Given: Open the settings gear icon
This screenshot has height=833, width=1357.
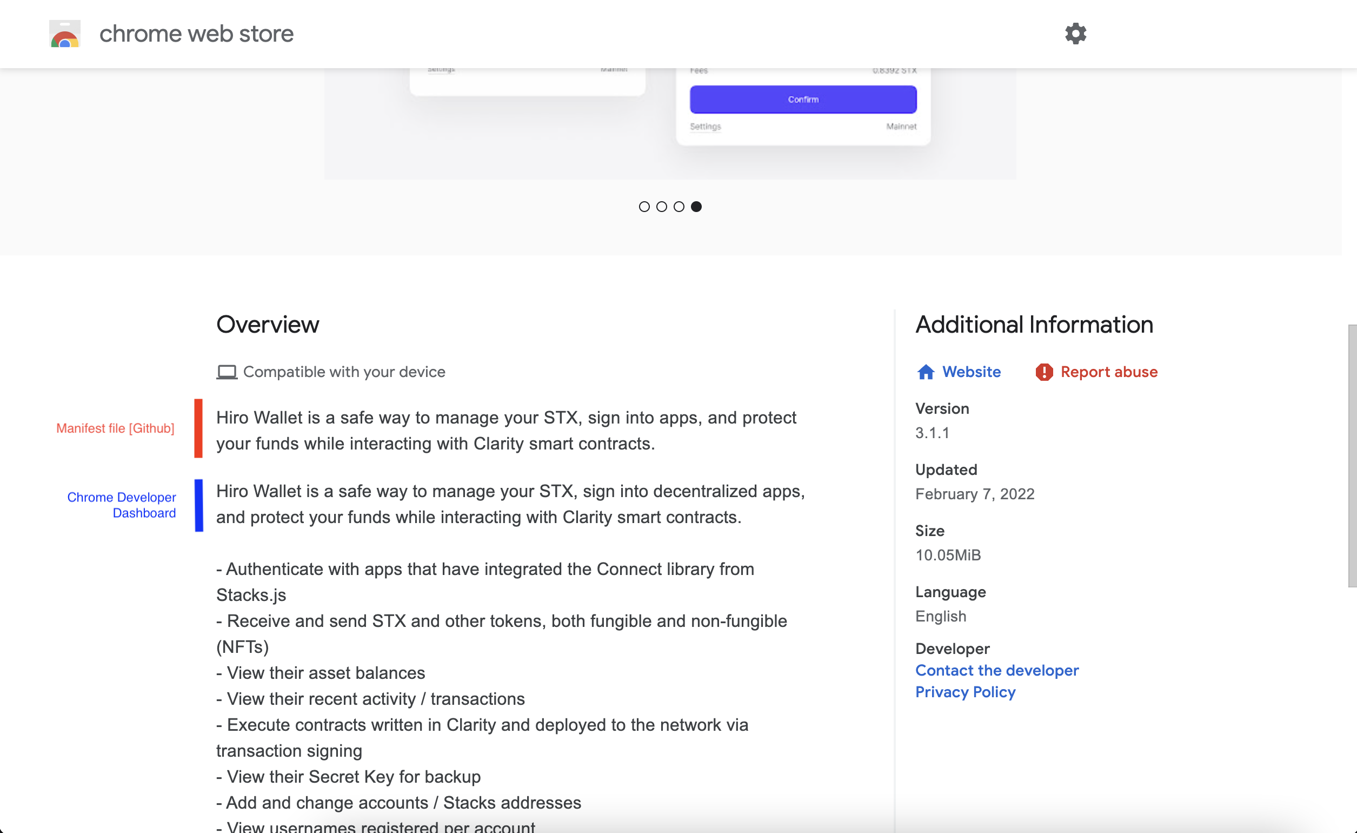Looking at the screenshot, I should click(x=1075, y=34).
